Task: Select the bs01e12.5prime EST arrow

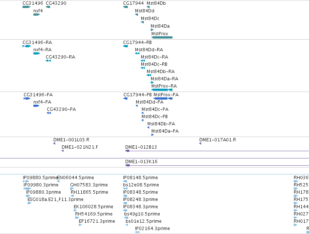Action: tap(127, 225)
